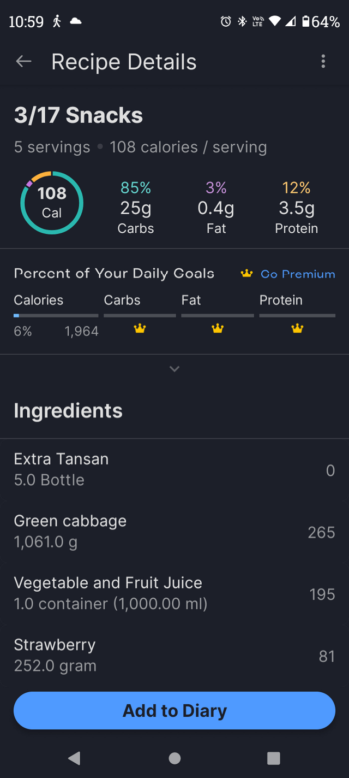Open recent apps with square icon
The width and height of the screenshot is (349, 778).
tap(273, 758)
